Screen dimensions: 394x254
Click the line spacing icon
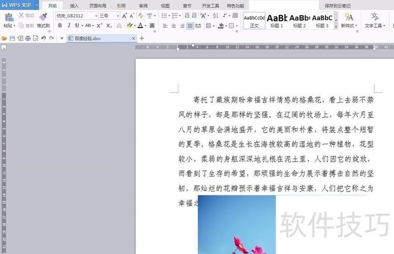[208, 25]
